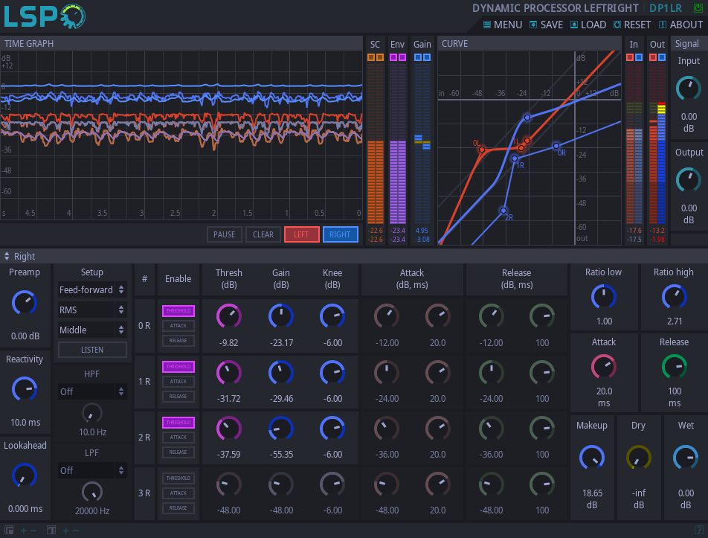Toggle the first orange SC meter square

370,57
